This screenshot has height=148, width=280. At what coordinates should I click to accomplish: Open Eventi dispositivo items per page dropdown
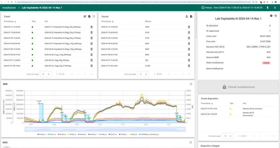tap(228, 136)
